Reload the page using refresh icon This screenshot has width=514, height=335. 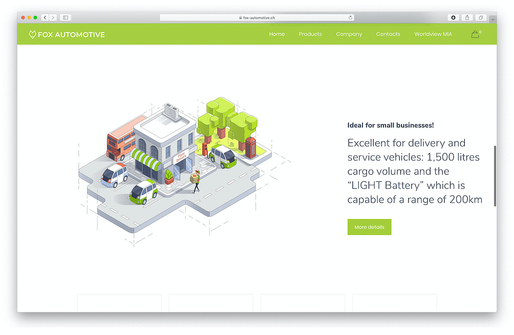[350, 18]
